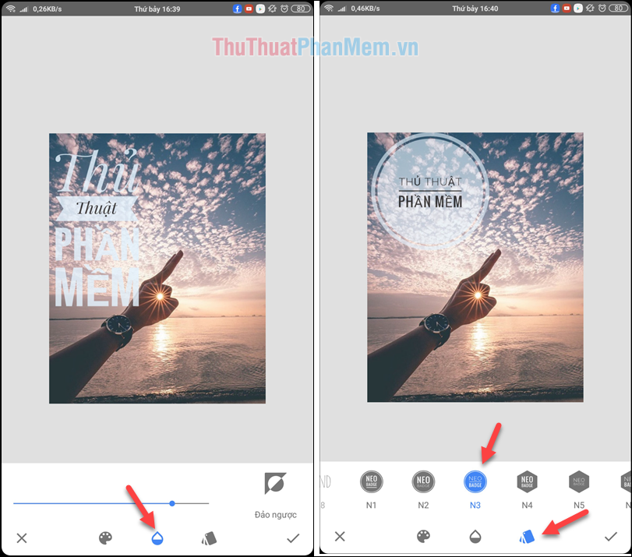
Task: Confirm edits with the checkmark
Action: pyautogui.click(x=292, y=538)
